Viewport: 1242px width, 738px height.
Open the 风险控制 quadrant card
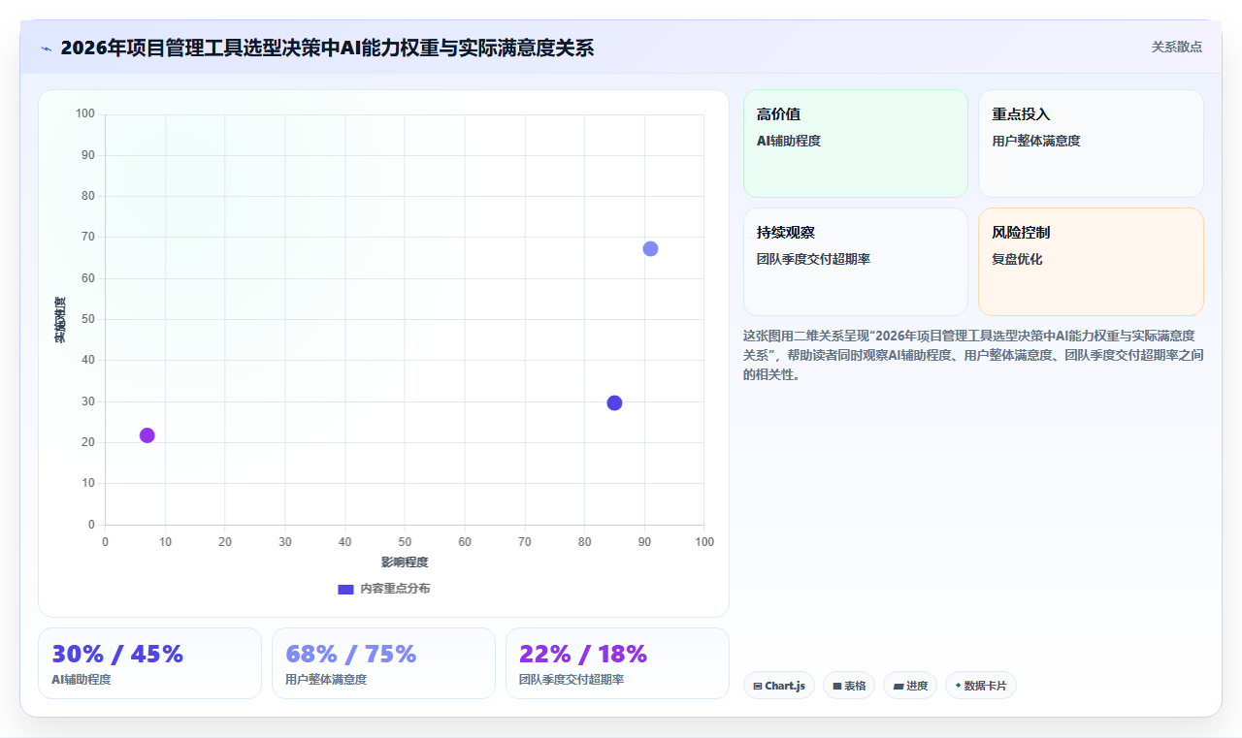[x=1091, y=262]
